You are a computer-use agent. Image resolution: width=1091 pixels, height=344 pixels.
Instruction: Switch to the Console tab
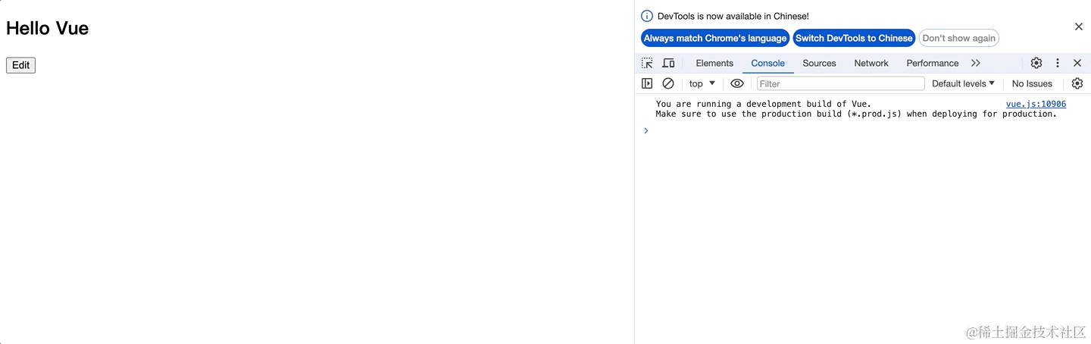pos(767,63)
